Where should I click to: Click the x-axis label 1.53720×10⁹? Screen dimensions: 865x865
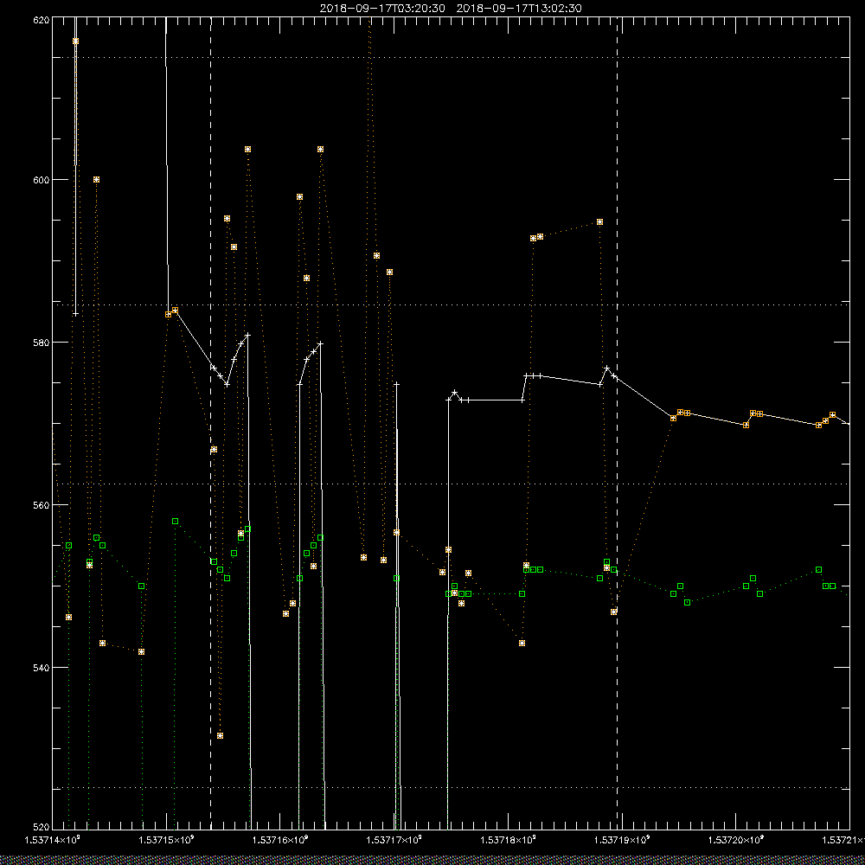pyautogui.click(x=736, y=840)
